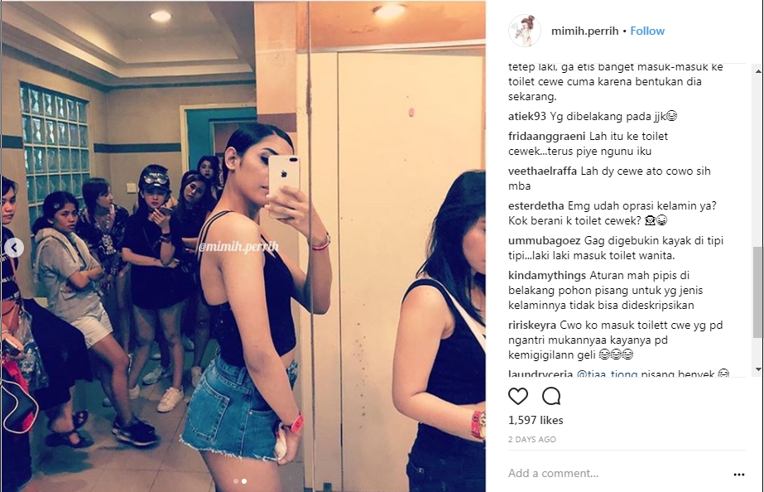Screen dimensions: 764x492
Task: Open mimih.perrih username link in header
Action: pyautogui.click(x=584, y=31)
